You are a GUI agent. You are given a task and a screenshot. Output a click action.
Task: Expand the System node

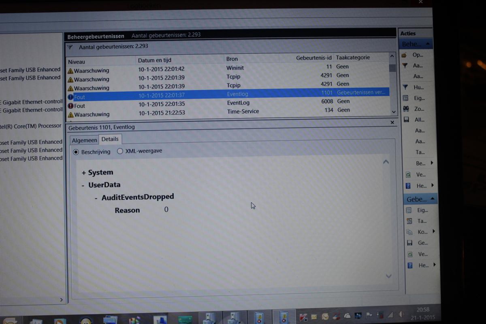tap(84, 173)
